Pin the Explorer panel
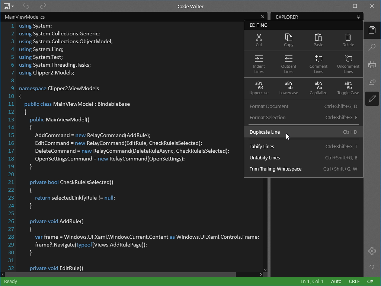 358,16
